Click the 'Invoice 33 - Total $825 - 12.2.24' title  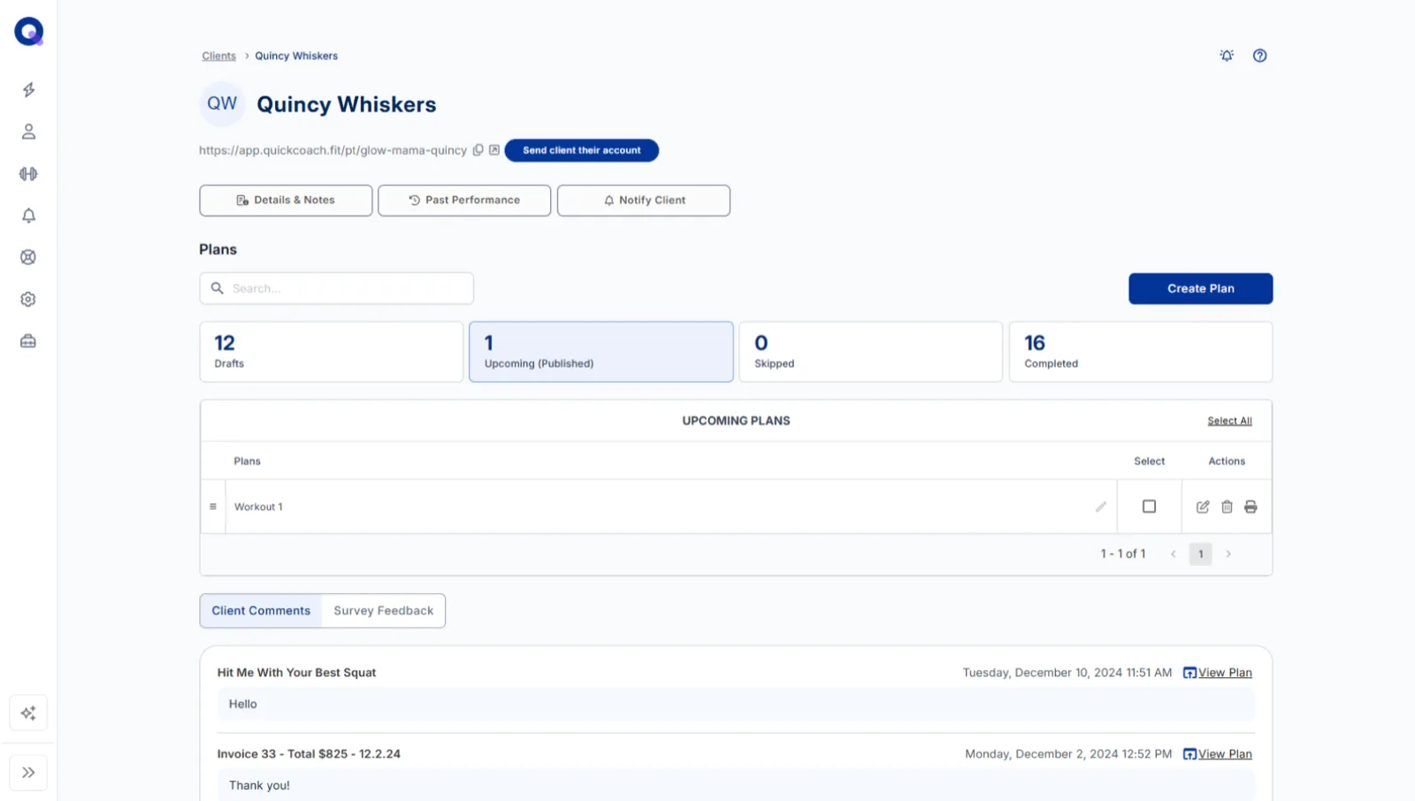click(x=309, y=754)
